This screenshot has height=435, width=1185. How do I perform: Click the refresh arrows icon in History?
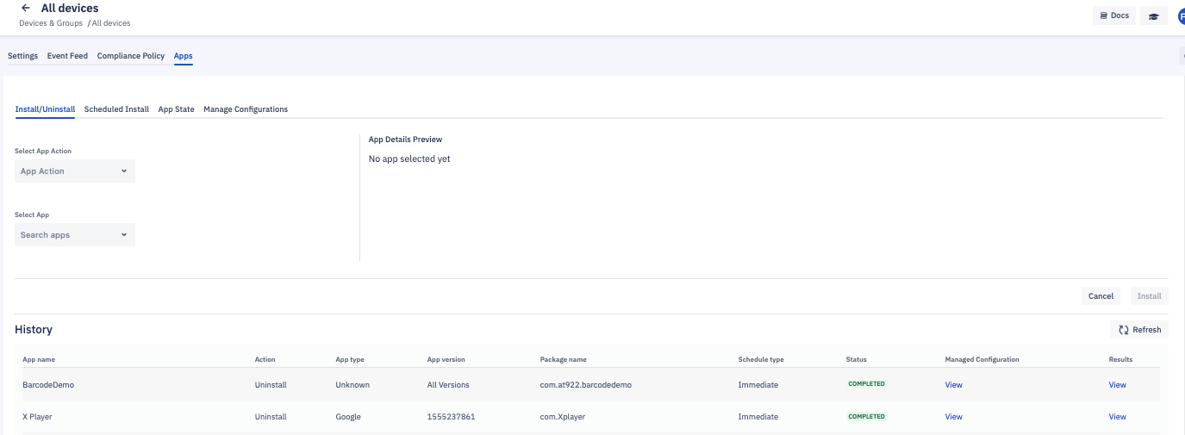click(1124, 330)
